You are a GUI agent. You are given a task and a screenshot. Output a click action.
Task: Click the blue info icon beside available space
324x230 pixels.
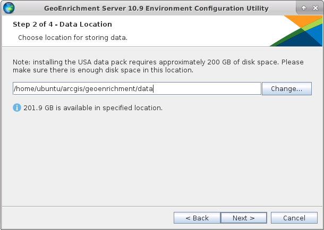tap(17, 108)
